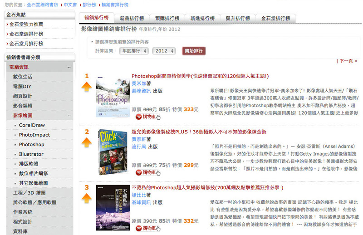
Task: Switch to the 暢銷排行榜 tab
Action: [97, 18]
